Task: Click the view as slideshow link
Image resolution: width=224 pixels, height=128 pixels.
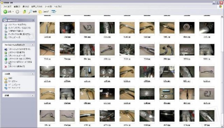Action: [x=17, y=25]
